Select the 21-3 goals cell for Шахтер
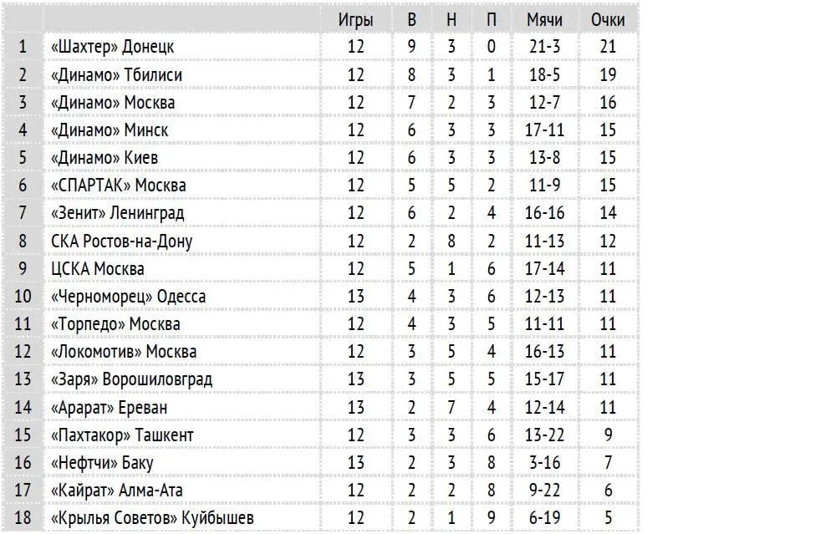The width and height of the screenshot is (836, 534). [544, 47]
